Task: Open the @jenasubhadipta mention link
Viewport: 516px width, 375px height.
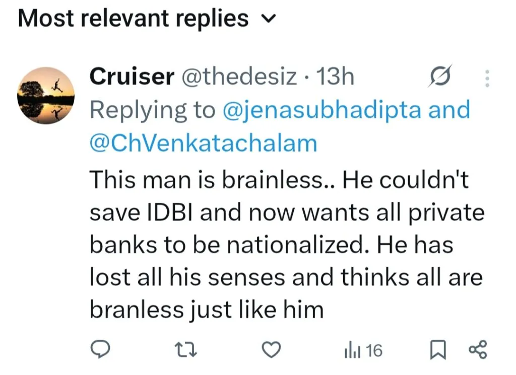Action: [322, 110]
